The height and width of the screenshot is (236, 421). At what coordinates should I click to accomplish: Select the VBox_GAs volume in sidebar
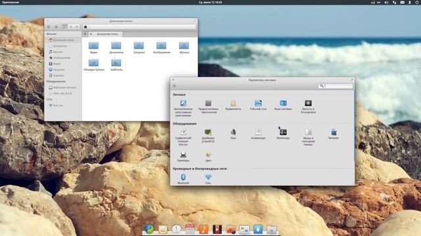63,93
